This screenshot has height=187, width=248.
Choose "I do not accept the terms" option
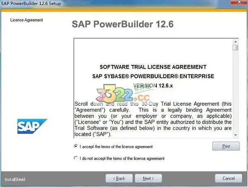[76, 158]
